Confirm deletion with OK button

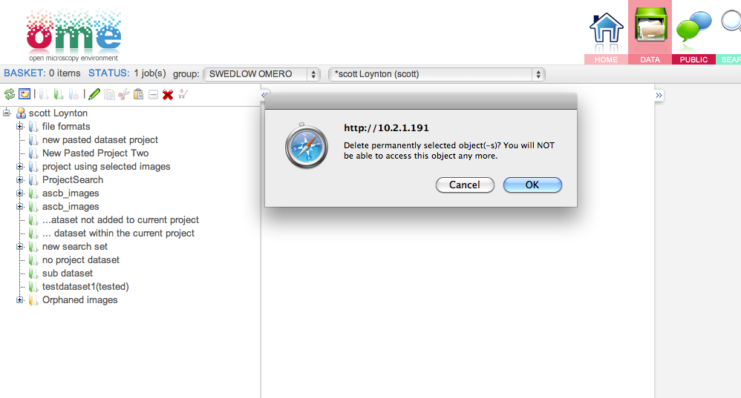[x=532, y=185]
